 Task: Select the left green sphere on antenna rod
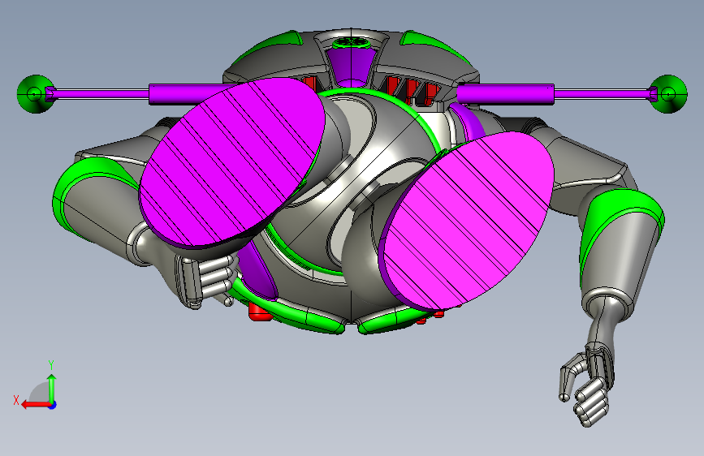pos(35,94)
